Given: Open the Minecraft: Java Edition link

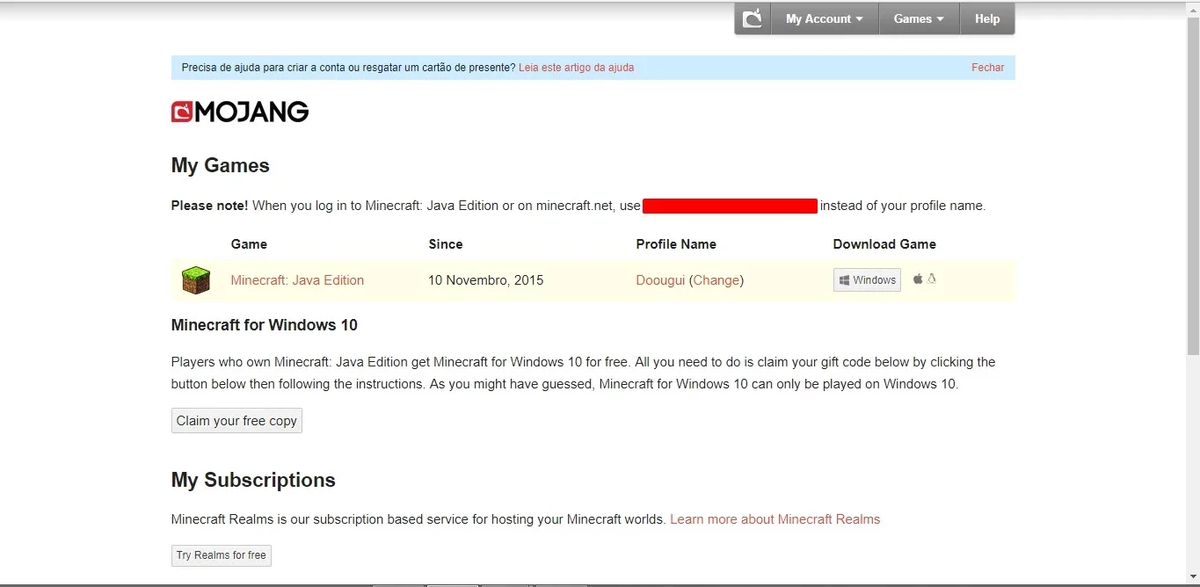Looking at the screenshot, I should click(297, 280).
